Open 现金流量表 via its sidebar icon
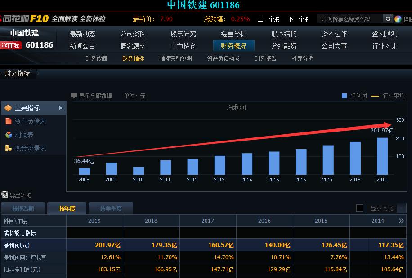 pyautogui.click(x=8, y=148)
